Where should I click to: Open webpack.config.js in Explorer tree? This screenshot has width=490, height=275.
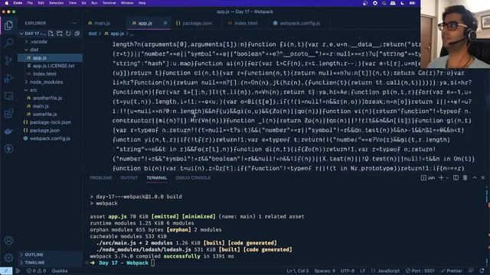point(50,138)
